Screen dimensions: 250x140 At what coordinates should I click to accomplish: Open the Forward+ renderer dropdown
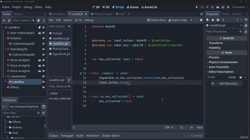[x=240, y=7]
